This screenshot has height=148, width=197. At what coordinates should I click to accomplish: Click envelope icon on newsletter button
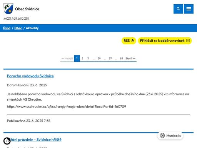188,40
